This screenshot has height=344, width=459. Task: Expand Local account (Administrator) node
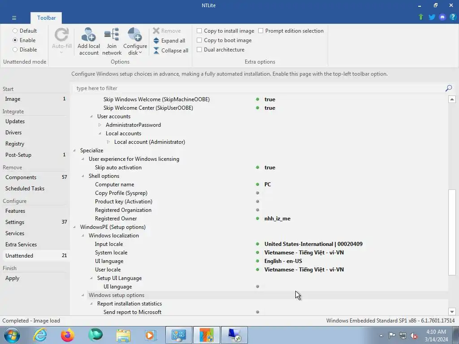click(x=108, y=142)
